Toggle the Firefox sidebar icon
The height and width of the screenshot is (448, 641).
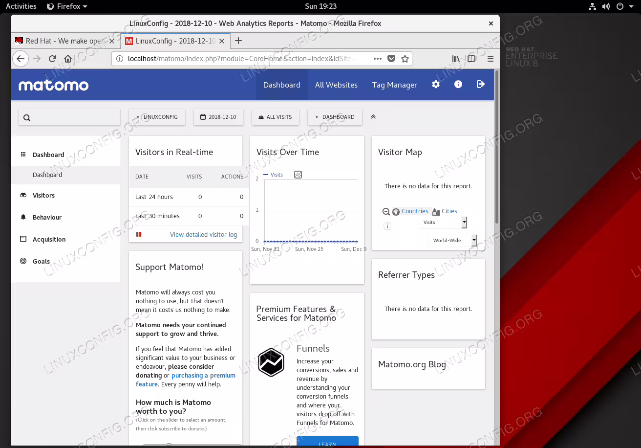tap(471, 59)
